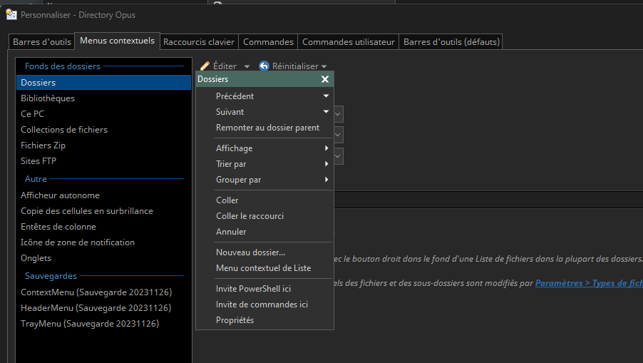The image size is (643, 363).
Task: Open the Réinitialiser dropdown arrow
Action: click(x=324, y=66)
